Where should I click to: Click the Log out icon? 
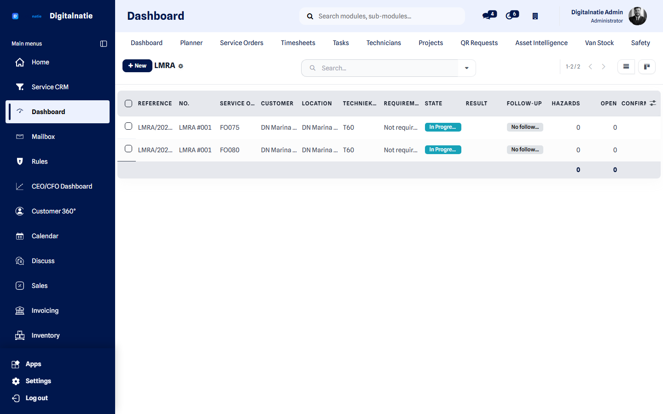pos(16,398)
